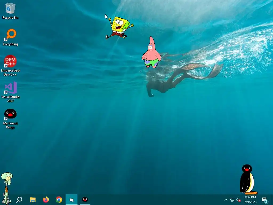This screenshot has height=205, width=273.
Task: Open the taskbar Search magnifier
Action: 19,200
